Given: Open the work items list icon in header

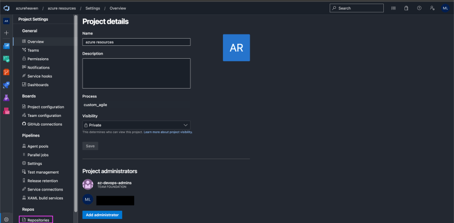Looking at the screenshot, I should [393, 8].
